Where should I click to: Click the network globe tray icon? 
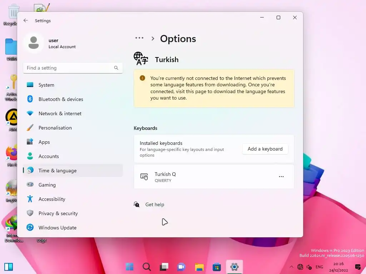click(x=300, y=267)
